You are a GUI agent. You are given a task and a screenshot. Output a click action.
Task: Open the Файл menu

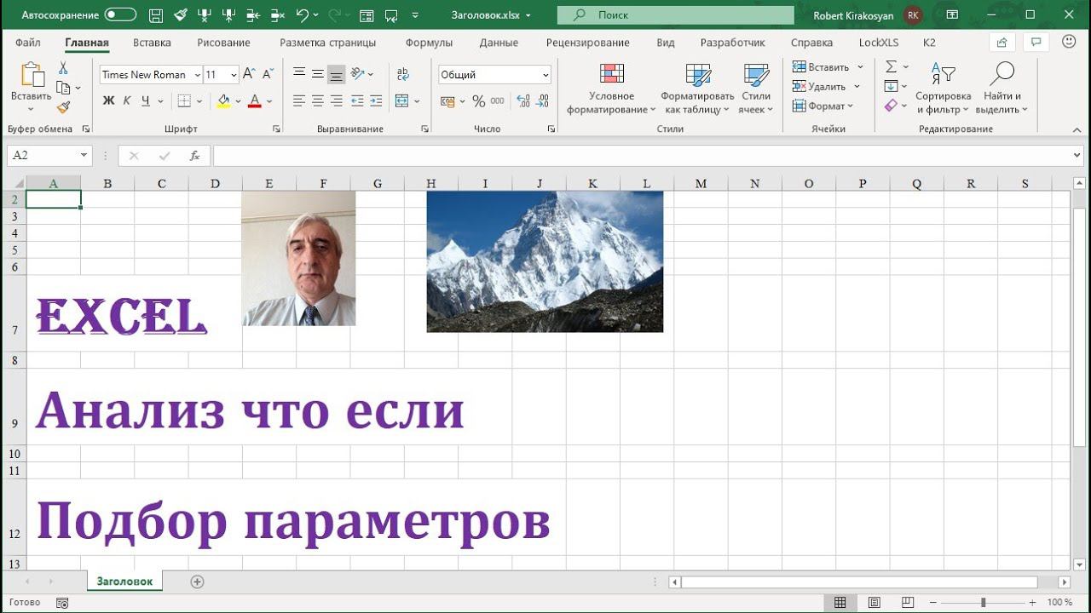[x=28, y=43]
